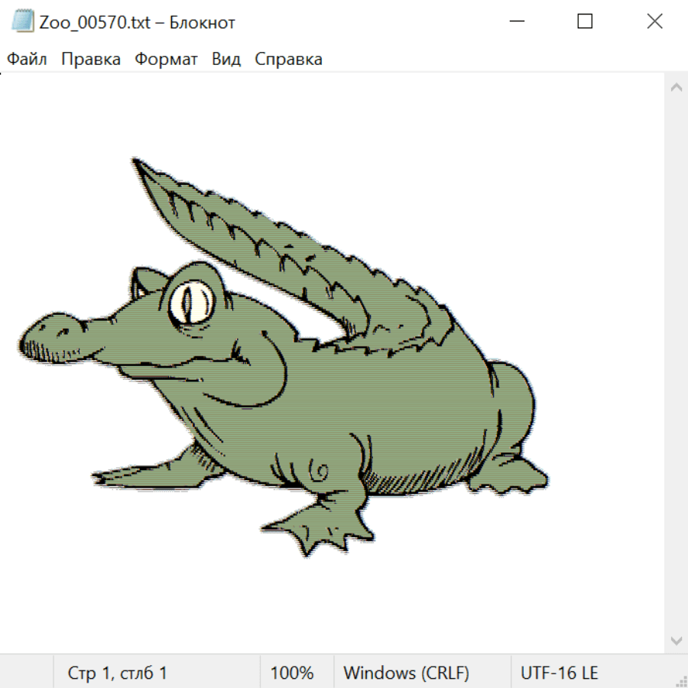Click the Notepad icon in the title bar
The image size is (688, 688).
23,22
